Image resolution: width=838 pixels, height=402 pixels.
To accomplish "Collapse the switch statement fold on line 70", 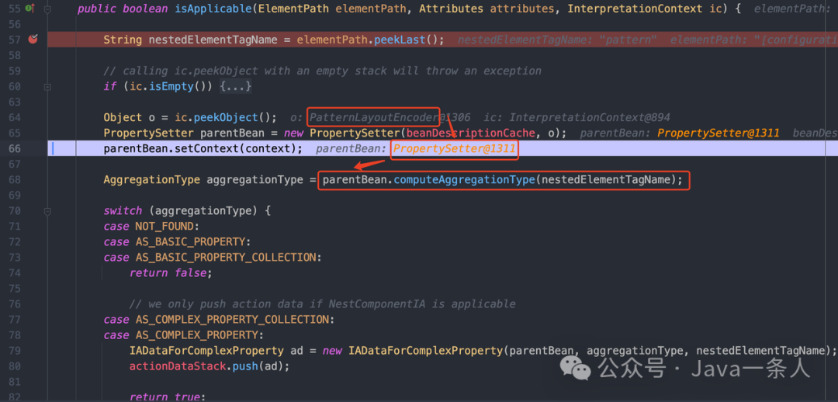I will (47, 210).
